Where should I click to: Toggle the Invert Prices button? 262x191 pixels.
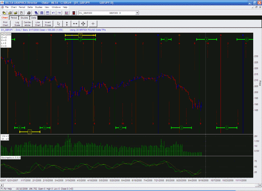48,24
